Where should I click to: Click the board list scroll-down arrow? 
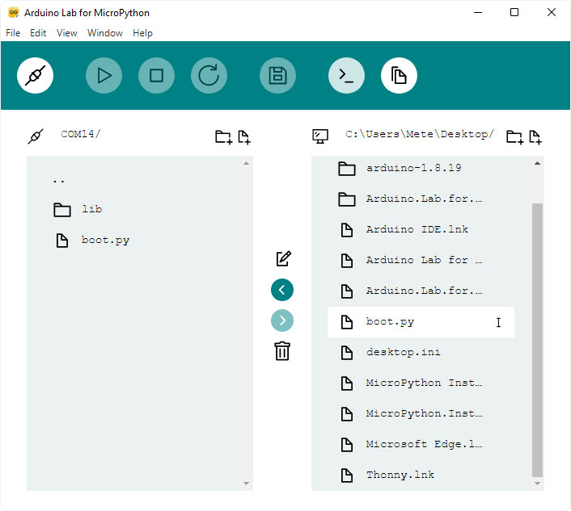246,484
